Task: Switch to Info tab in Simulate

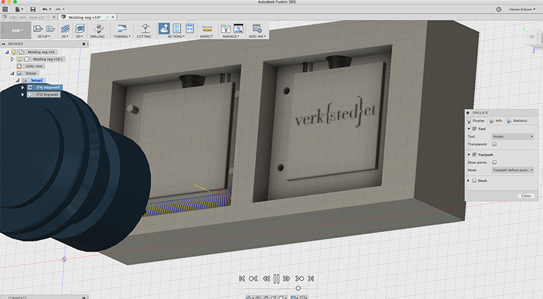Action: (x=496, y=121)
